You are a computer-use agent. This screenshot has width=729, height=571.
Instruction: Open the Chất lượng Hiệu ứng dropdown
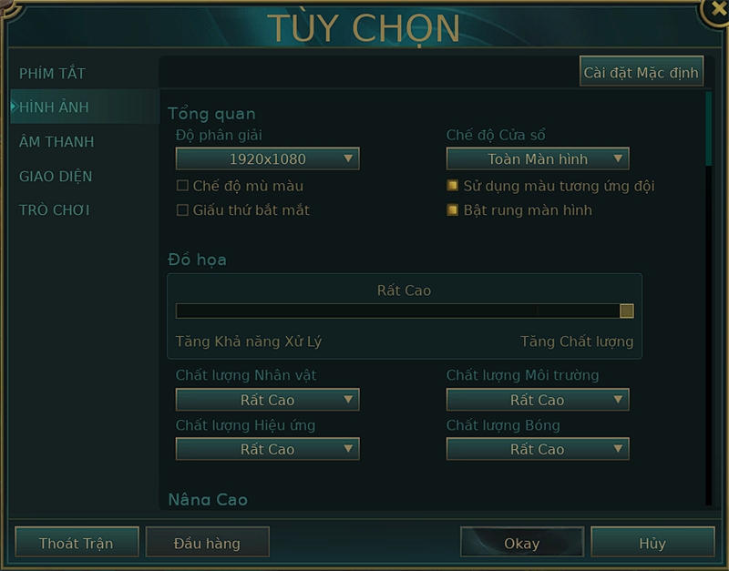267,448
